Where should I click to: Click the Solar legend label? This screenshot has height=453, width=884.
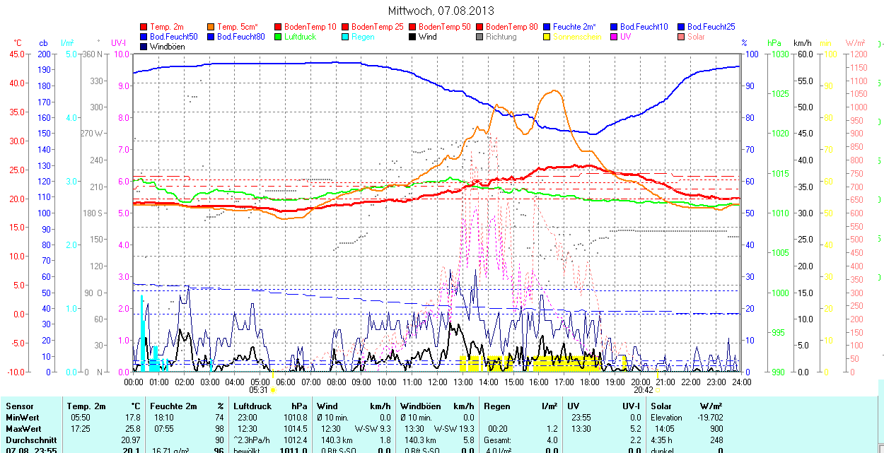pyautogui.click(x=696, y=37)
